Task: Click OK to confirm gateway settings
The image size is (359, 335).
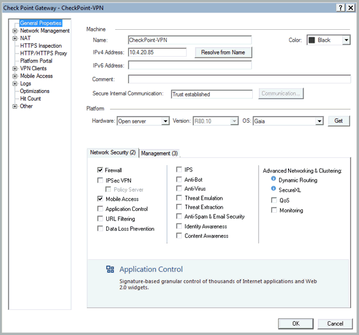Action: pos(296,324)
